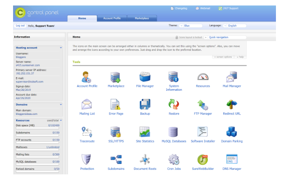Image resolution: width=289 pixels, height=179 pixels.
Task: Collapse the Hosting account section
Action: [61, 48]
